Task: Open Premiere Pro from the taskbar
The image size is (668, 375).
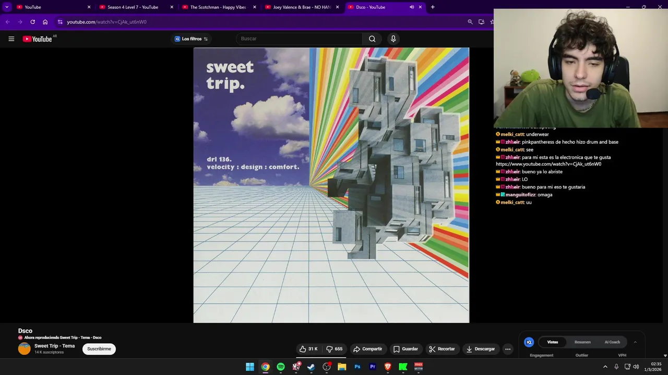Action: coord(373,367)
